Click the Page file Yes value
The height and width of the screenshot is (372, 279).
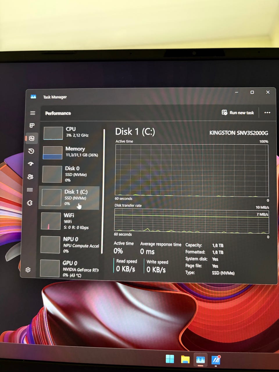coord(215,266)
